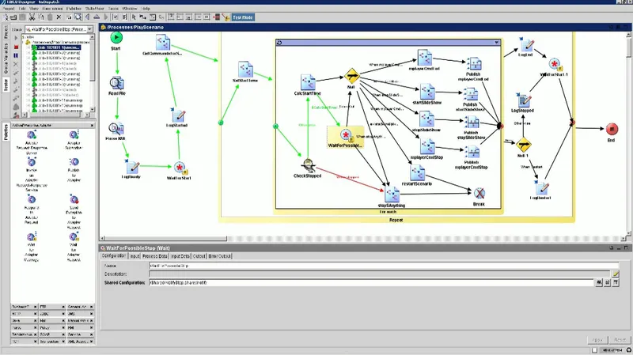Select the LogStopped activity
Screen dimensions: 633x355
tap(524, 100)
